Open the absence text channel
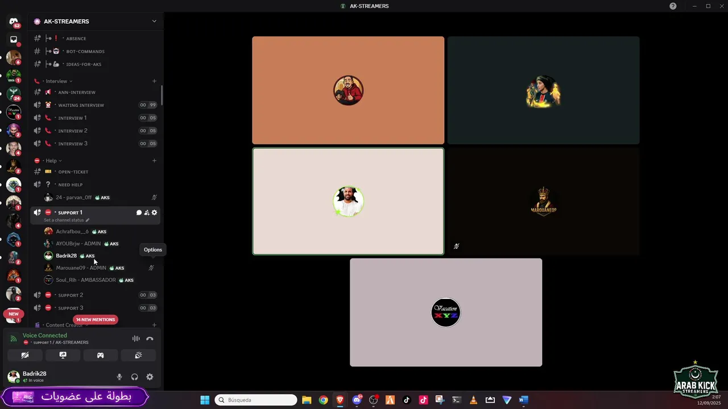Image resolution: width=728 pixels, height=409 pixels. click(95, 39)
